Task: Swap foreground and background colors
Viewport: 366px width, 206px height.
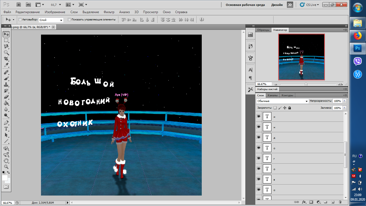Action: pyautogui.click(x=9, y=172)
